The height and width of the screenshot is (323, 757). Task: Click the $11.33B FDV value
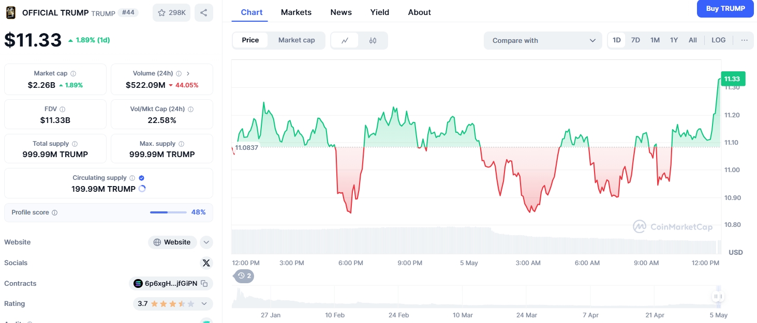tap(55, 120)
